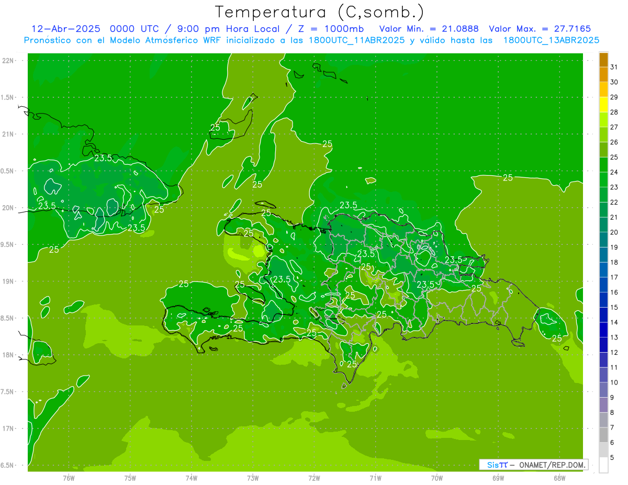Viewport: 628px width, 485px height.
Task: Click the 20N latitude axis label
Action: (x=7, y=208)
